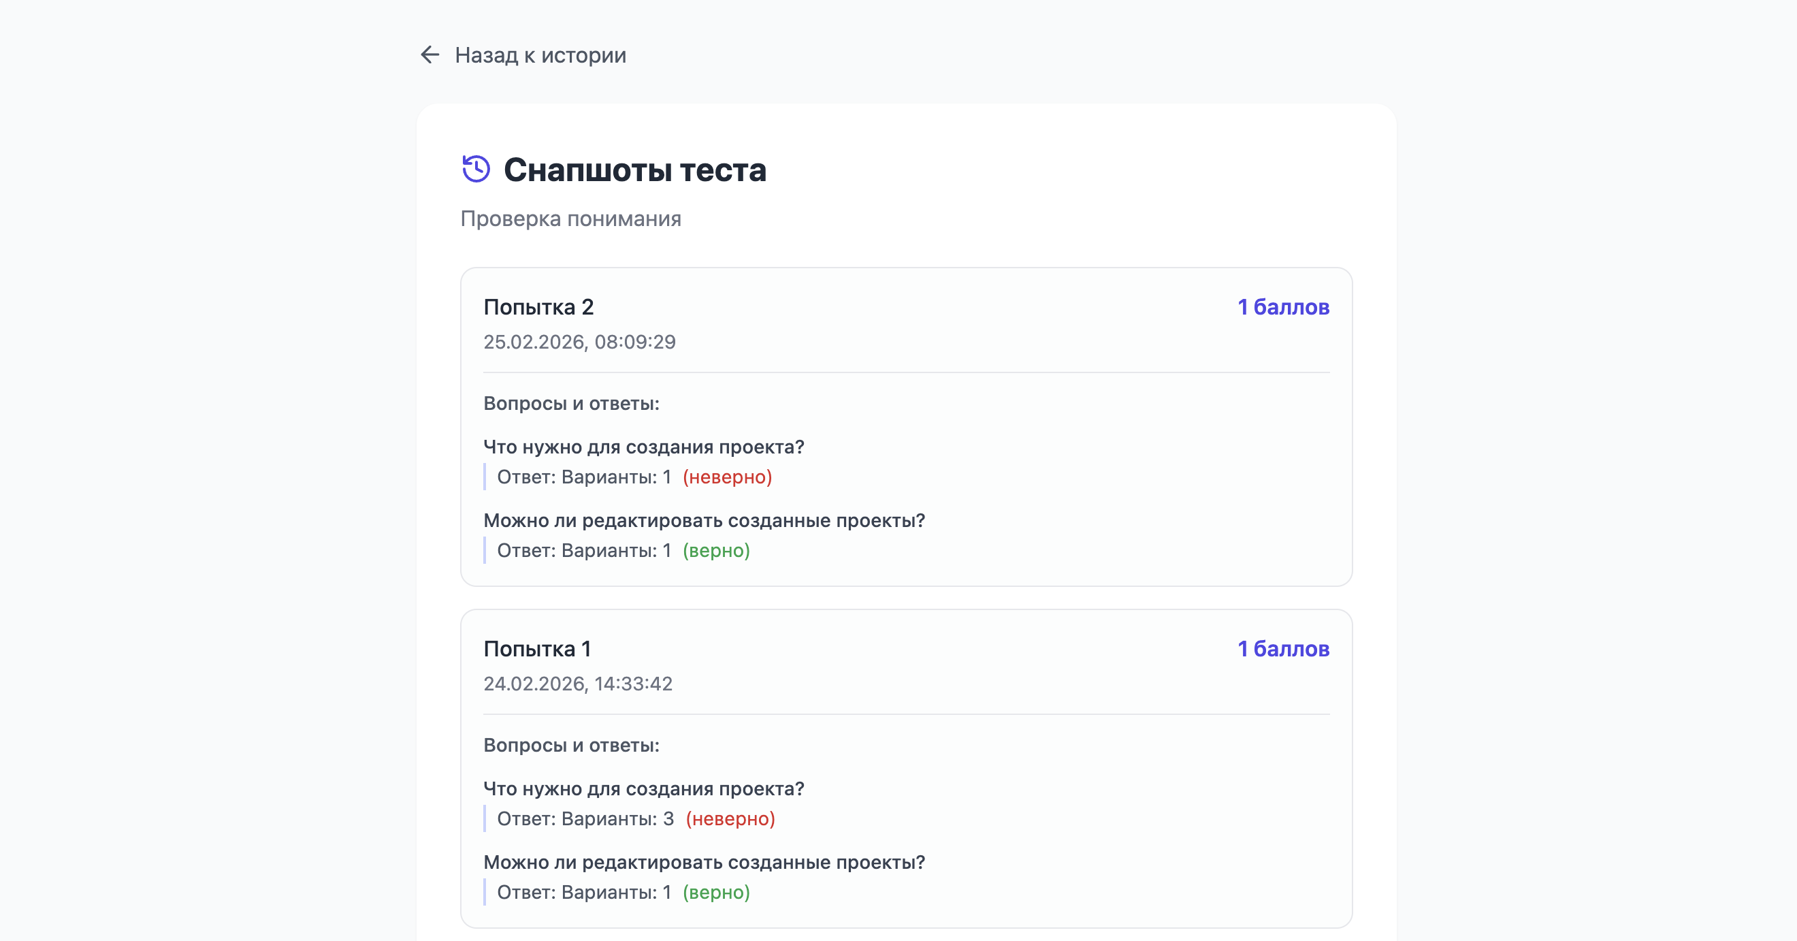Click the red '(неверно)' mark in Попытка 2
The image size is (1797, 941).
727,477
